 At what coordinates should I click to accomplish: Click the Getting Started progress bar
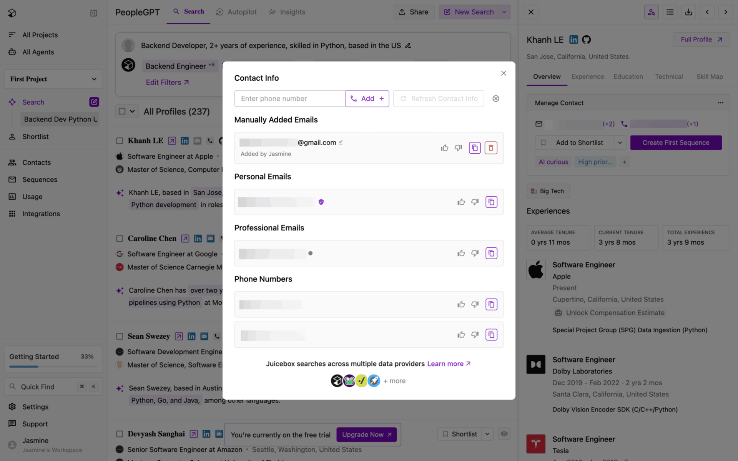click(53, 366)
